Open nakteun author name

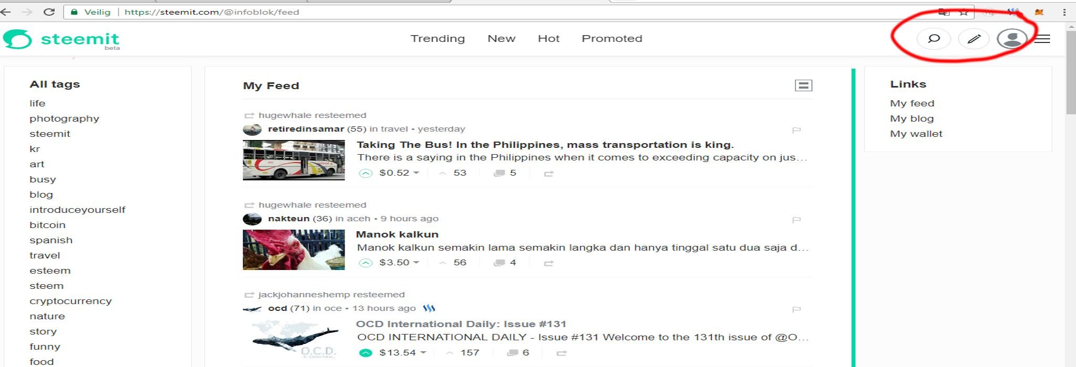pos(288,219)
